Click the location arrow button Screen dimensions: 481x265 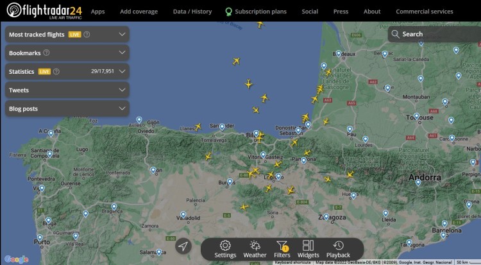pyautogui.click(x=183, y=246)
